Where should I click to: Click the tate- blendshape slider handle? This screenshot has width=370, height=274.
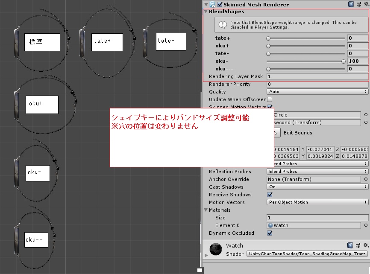tap(268, 54)
